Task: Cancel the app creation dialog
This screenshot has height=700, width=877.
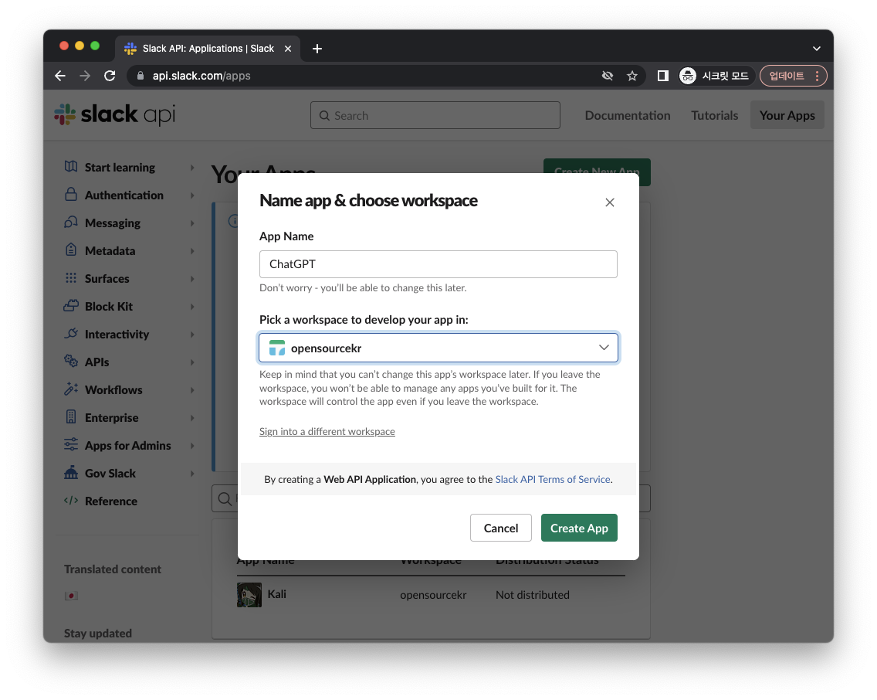Action: [x=500, y=528]
